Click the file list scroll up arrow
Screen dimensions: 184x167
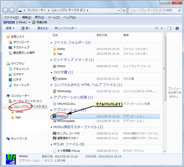(164, 34)
